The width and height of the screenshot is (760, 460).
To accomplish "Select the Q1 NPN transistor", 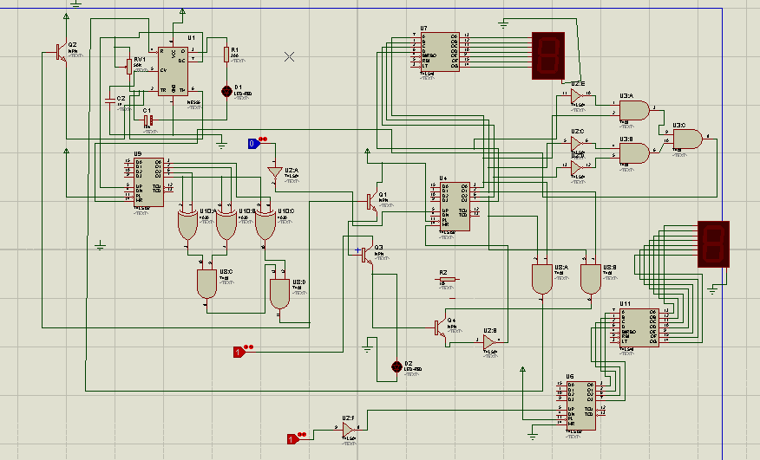I will coord(372,200).
